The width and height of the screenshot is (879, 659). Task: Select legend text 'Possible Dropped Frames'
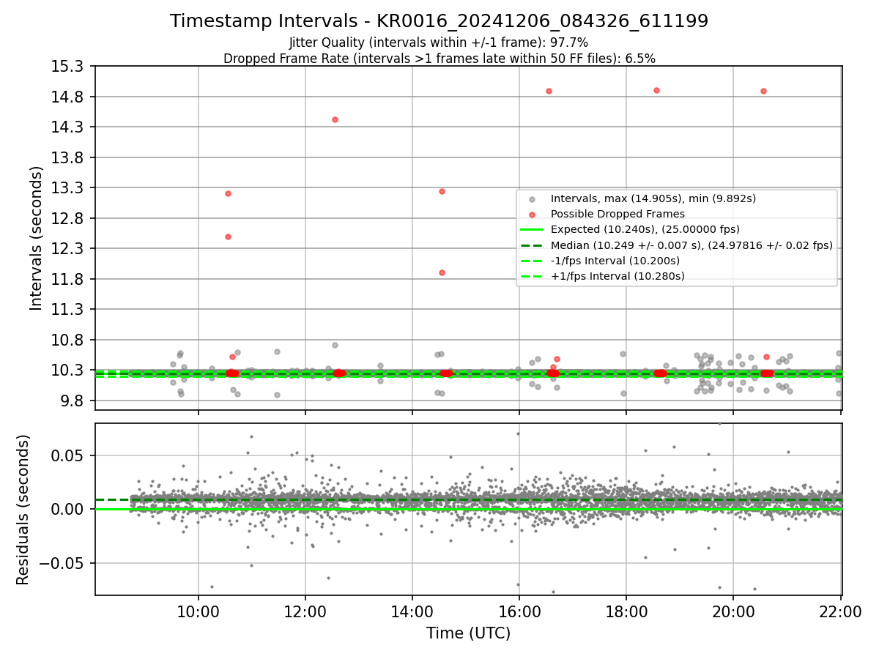[x=617, y=214]
